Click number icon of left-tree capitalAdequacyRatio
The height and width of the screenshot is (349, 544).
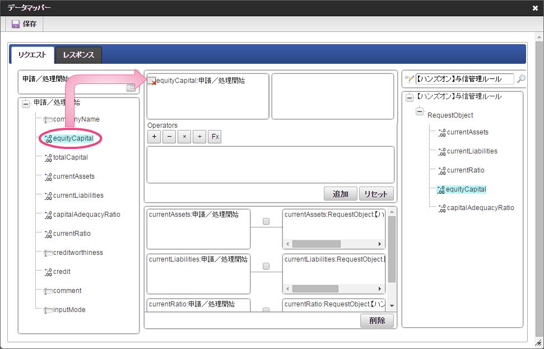(48, 215)
